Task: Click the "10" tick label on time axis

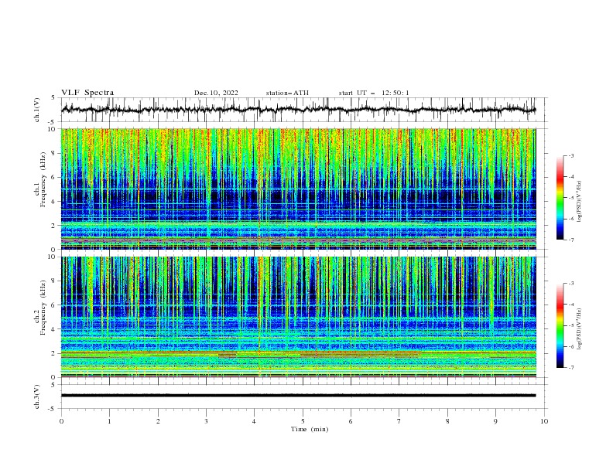Action: [x=544, y=421]
